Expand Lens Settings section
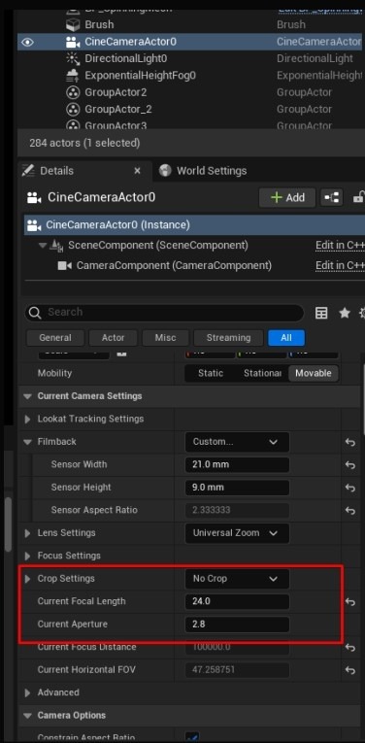 [27, 533]
